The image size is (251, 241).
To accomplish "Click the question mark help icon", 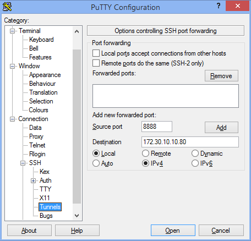I will point(219,6).
